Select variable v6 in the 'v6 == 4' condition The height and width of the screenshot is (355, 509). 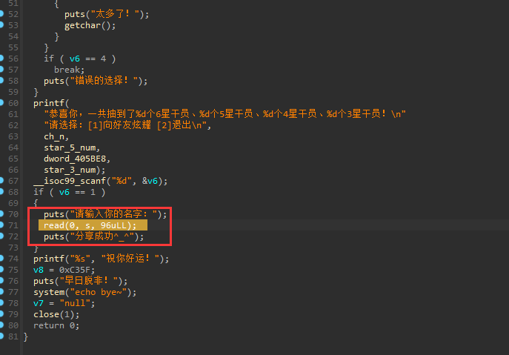[74, 59]
